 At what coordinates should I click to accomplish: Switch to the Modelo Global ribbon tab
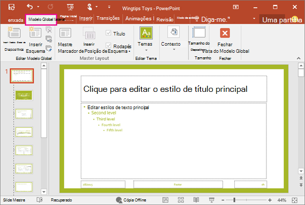click(x=41, y=19)
